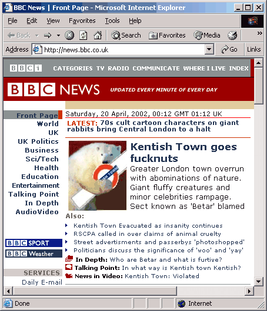Open the Tools menu
Screen dimensions: 267x311
[x=112, y=21]
